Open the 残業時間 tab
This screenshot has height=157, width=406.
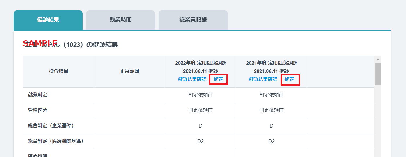point(121,20)
